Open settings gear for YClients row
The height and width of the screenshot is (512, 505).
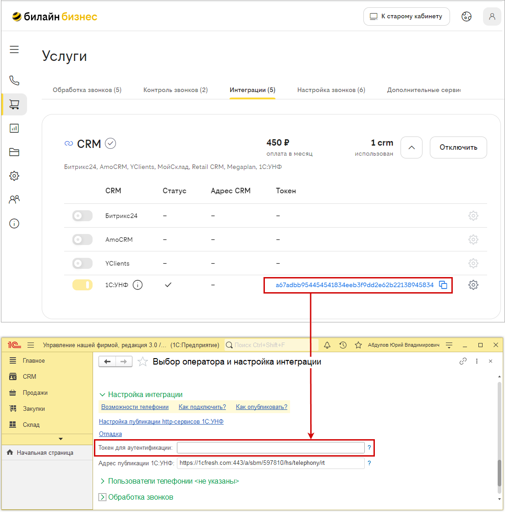click(473, 263)
